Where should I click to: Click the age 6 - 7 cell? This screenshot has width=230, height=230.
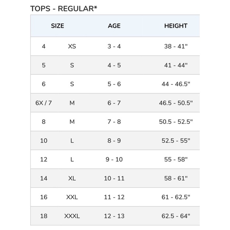(114, 103)
